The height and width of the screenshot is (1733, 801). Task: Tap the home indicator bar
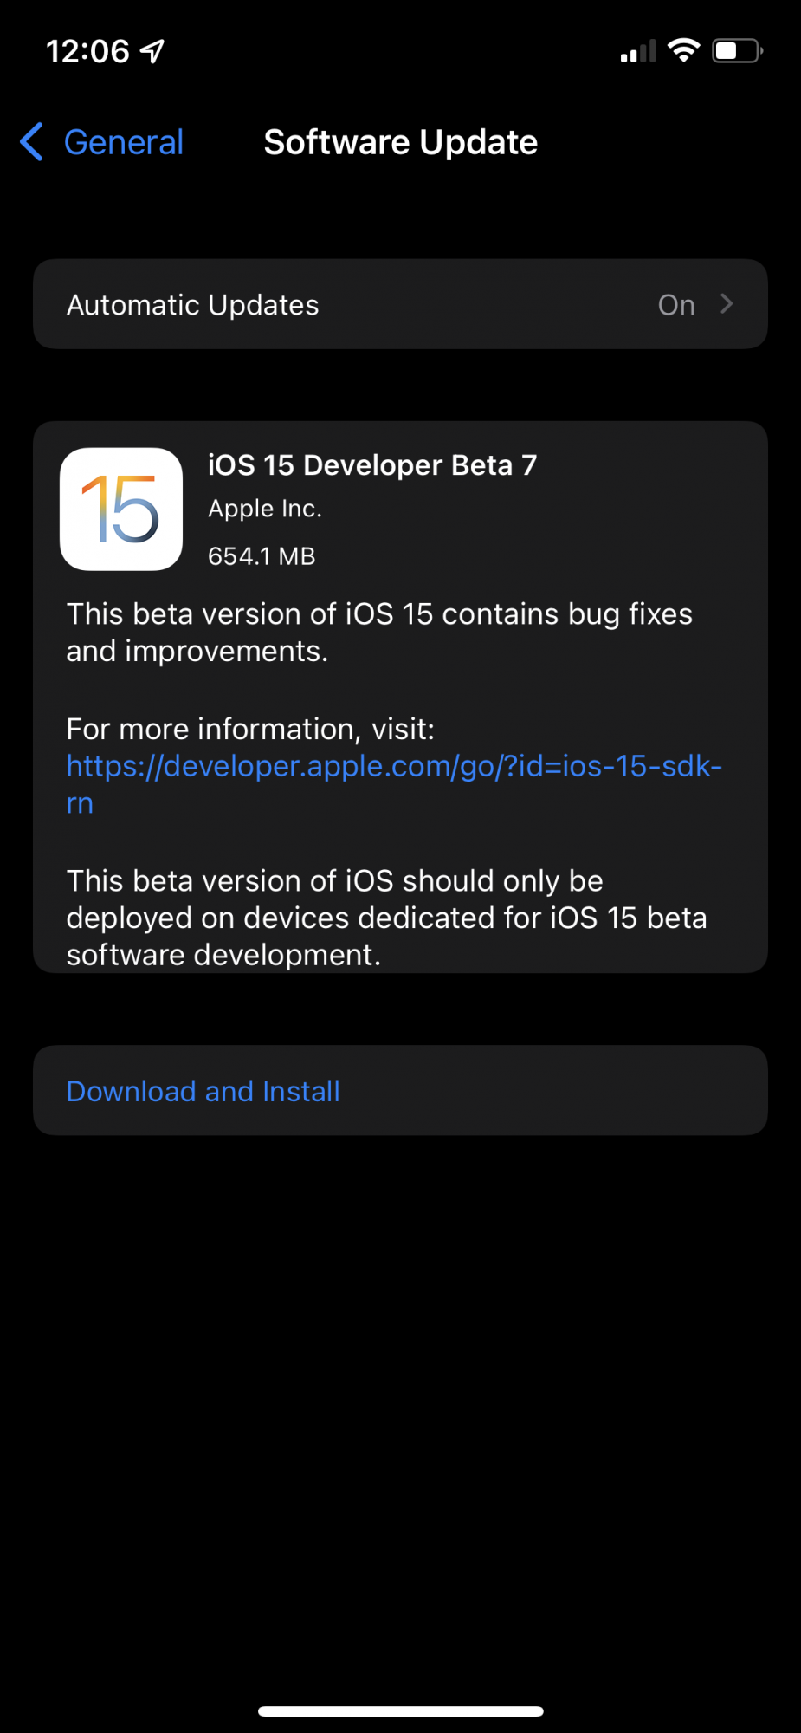click(x=400, y=1711)
